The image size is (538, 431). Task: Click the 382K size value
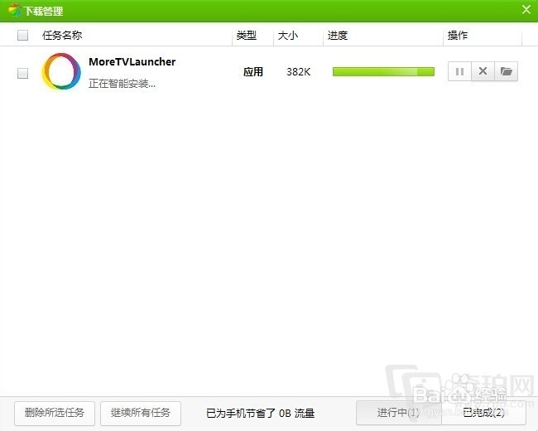(x=299, y=72)
